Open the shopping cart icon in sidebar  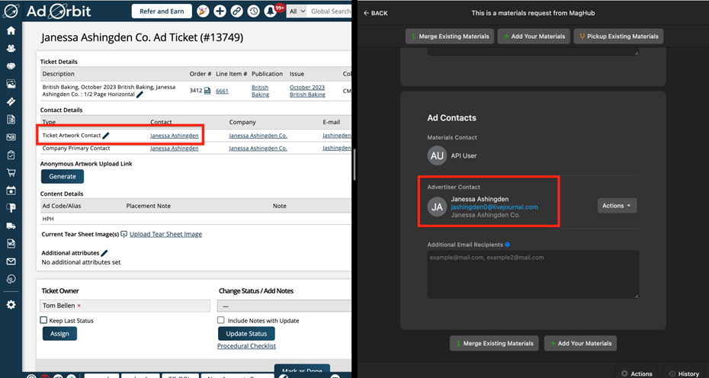[x=11, y=173]
